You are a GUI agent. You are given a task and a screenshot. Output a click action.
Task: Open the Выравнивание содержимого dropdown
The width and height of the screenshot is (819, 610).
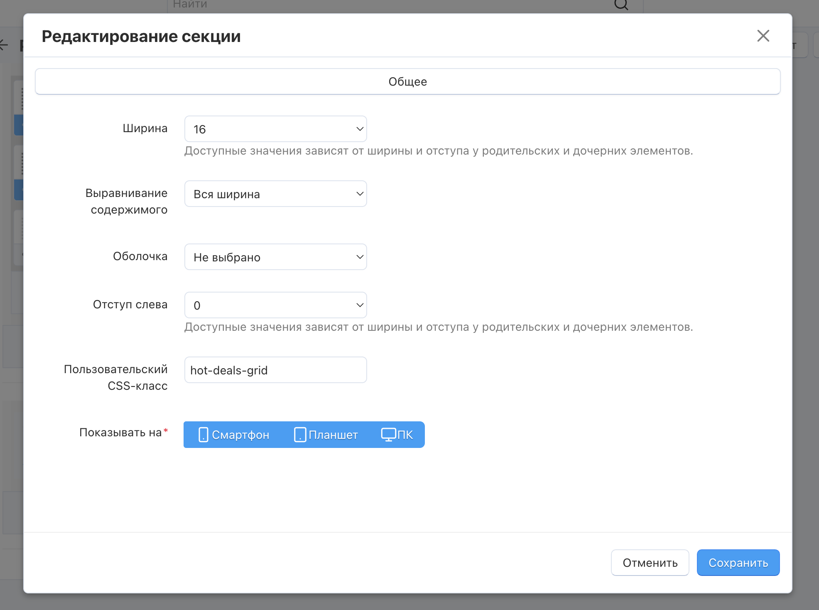[275, 194]
